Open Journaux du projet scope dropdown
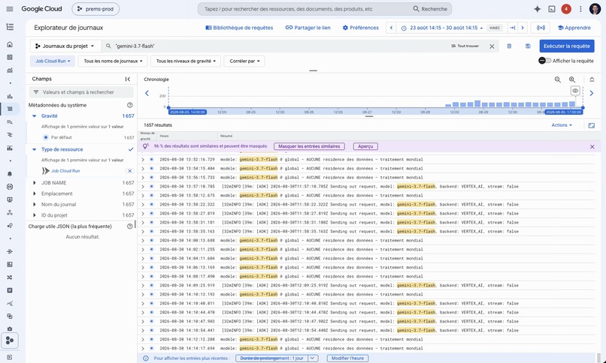This screenshot has height=363, width=606. tap(65, 46)
